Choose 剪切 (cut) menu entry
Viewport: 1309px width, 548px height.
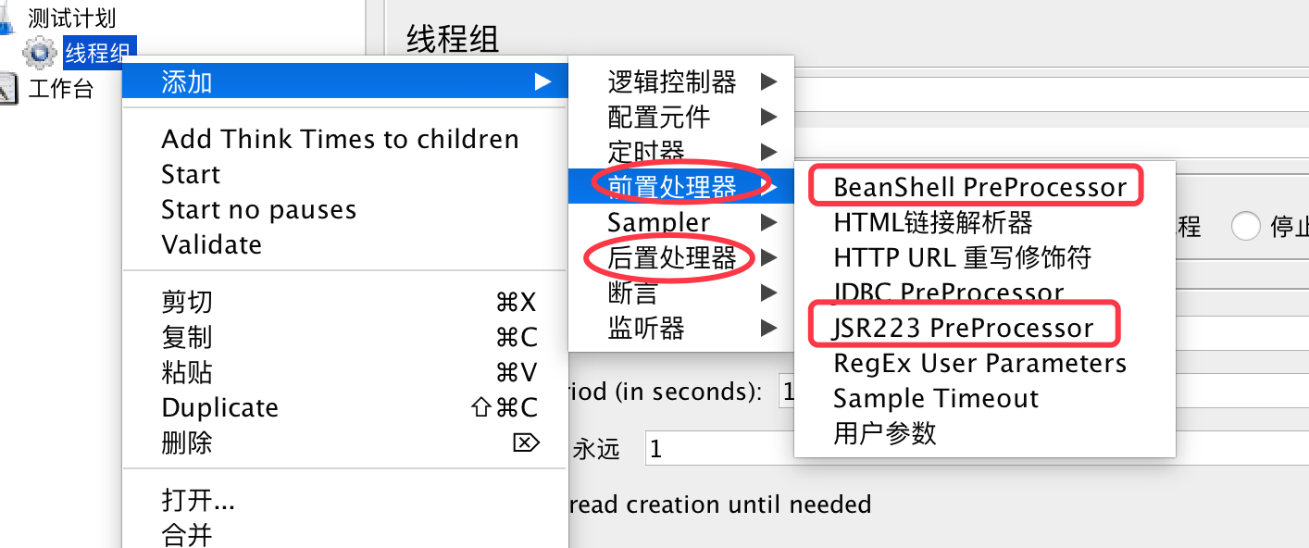coord(344,302)
